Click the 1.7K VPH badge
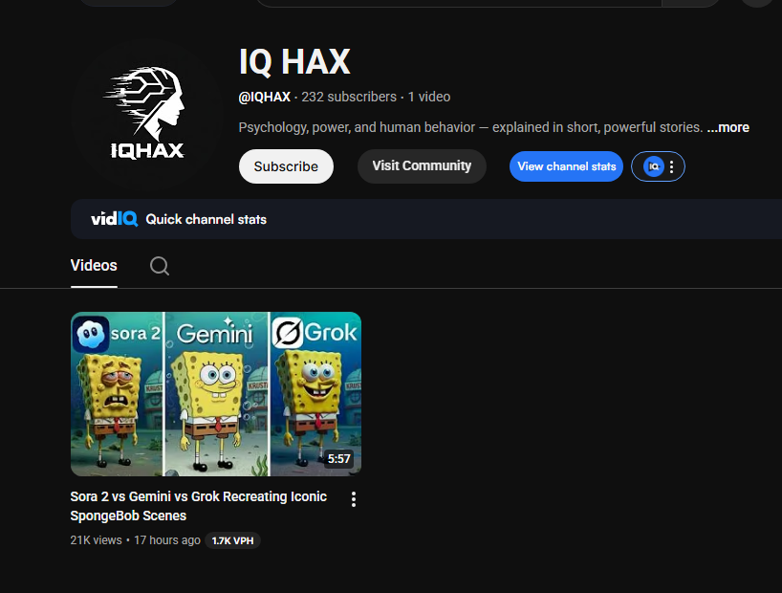782x593 pixels. pyautogui.click(x=232, y=540)
